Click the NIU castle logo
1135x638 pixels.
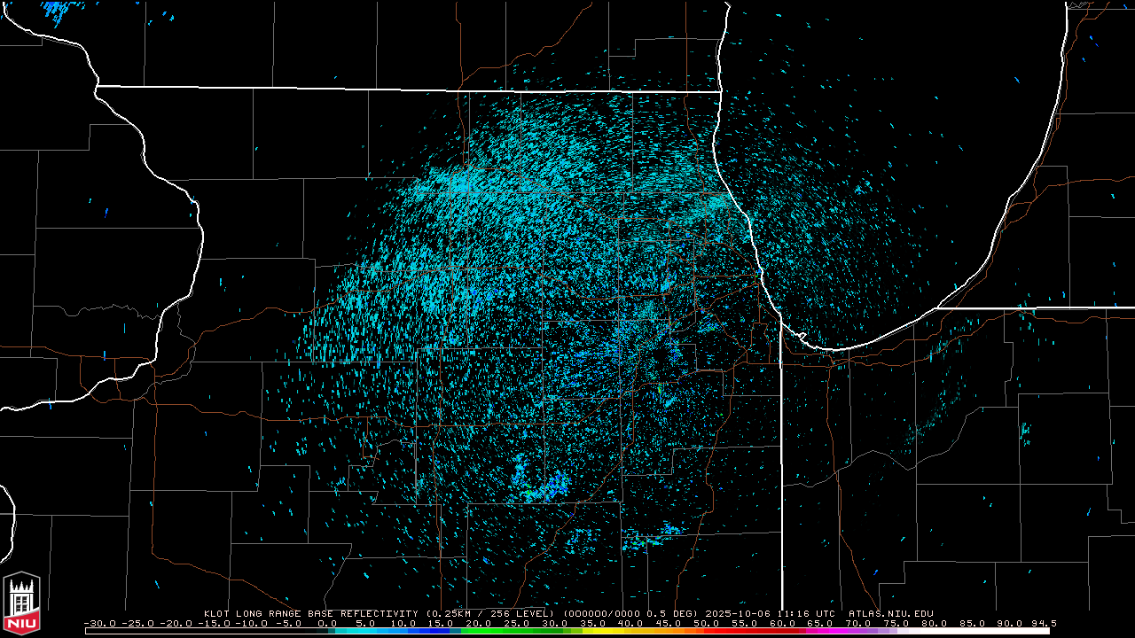(21, 603)
